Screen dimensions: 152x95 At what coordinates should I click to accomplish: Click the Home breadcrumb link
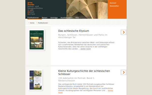32,23
